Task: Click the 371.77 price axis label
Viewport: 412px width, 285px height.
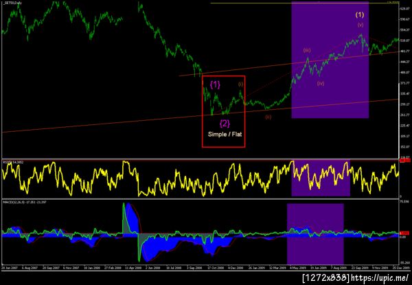Action: pyautogui.click(x=404, y=83)
